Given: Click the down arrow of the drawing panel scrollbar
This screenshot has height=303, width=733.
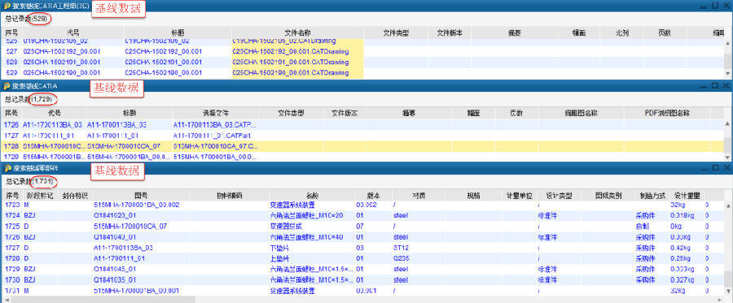Looking at the screenshot, I should tap(727, 74).
